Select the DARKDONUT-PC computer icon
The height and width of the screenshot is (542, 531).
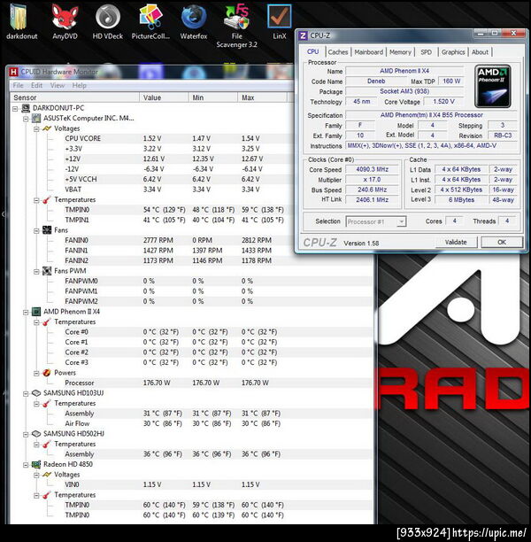pos(26,108)
